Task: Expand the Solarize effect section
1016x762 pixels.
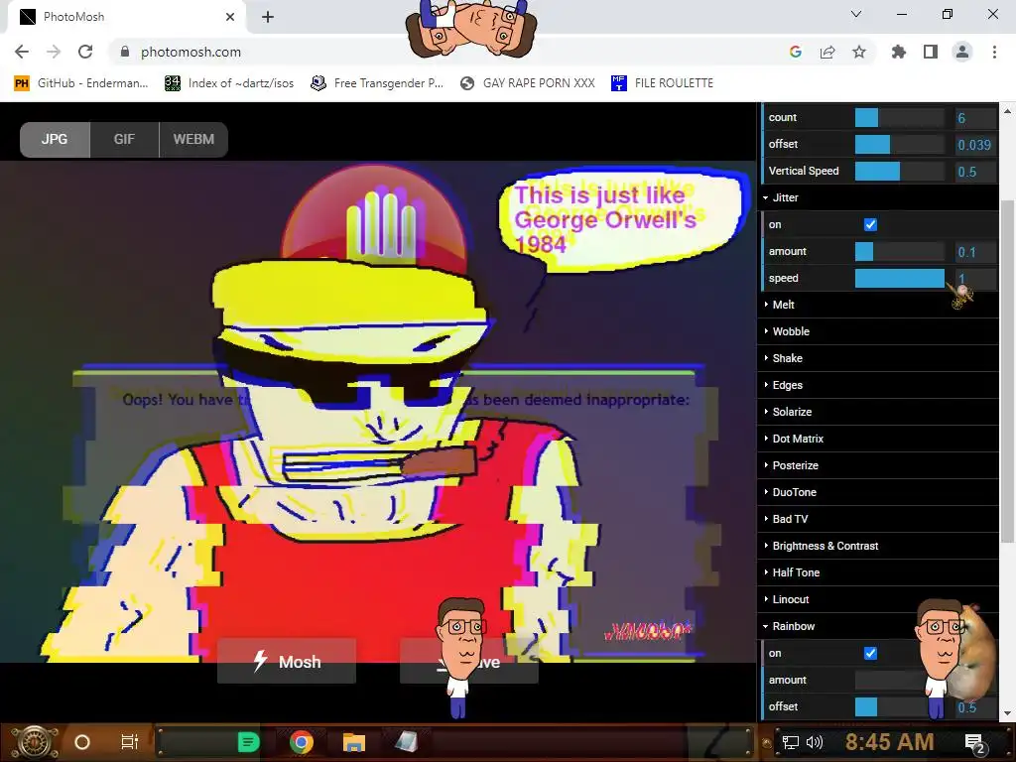Action: coord(877,412)
